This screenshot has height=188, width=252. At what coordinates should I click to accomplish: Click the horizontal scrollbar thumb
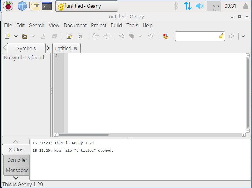(84, 135)
